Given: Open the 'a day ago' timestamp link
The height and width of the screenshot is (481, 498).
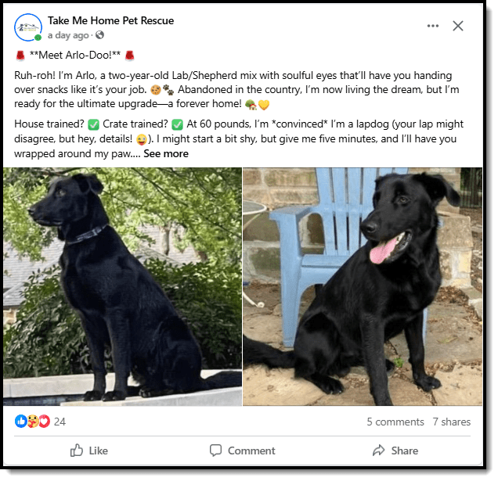Looking at the screenshot, I should tap(68, 35).
